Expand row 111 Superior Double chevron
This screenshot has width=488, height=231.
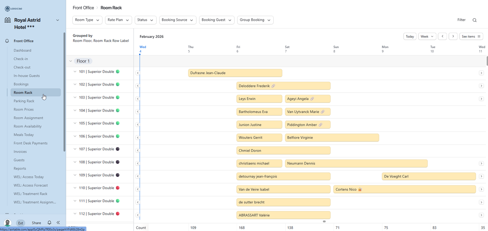75,201
